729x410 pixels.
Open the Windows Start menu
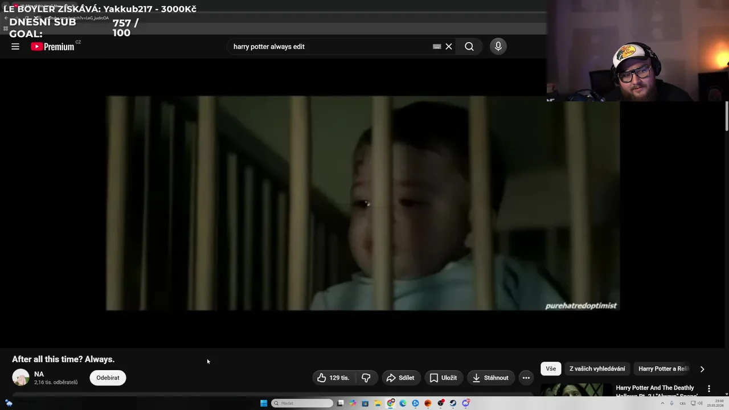264,403
